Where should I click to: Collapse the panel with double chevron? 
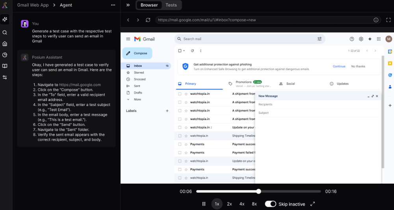pyautogui.click(x=128, y=5)
